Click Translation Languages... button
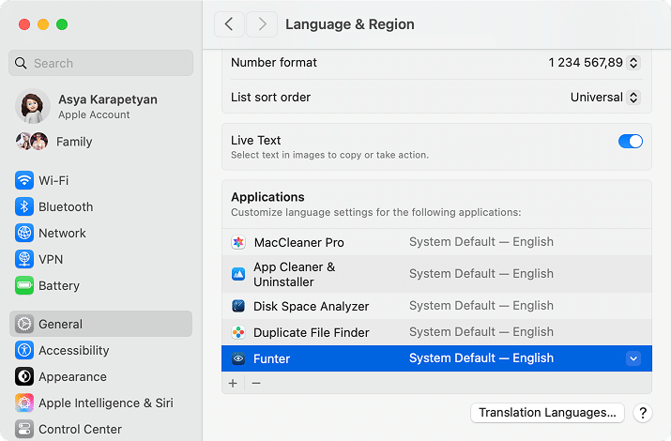Screen dimensions: 671x441 pos(547,413)
